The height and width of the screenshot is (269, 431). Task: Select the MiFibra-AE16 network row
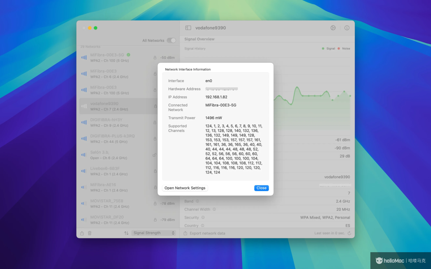(x=128, y=187)
